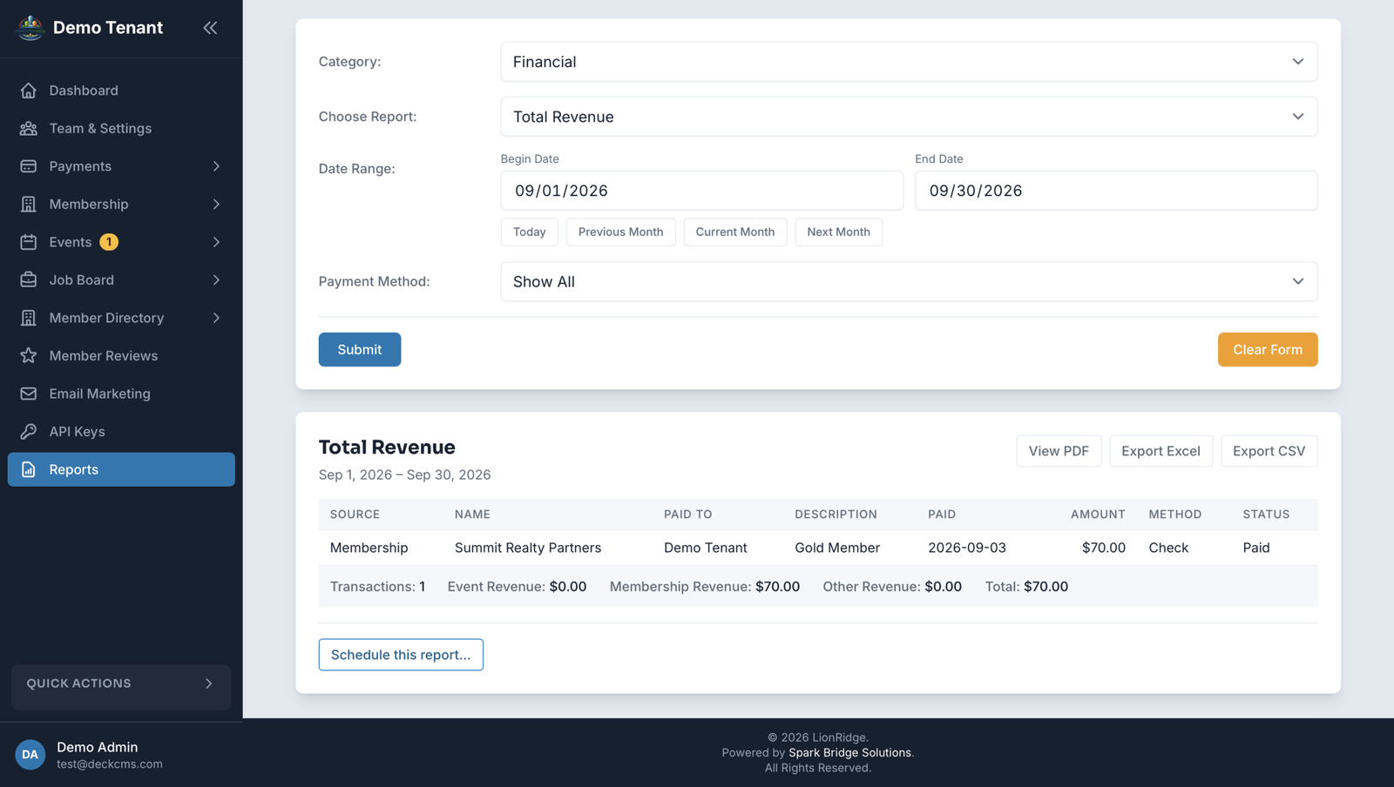The image size is (1394, 787).
Task: Expand the Payments submenu chevron
Action: coord(216,166)
